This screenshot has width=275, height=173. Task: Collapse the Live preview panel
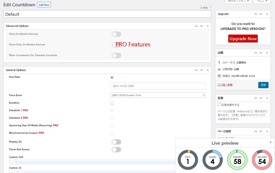[x=270, y=142]
